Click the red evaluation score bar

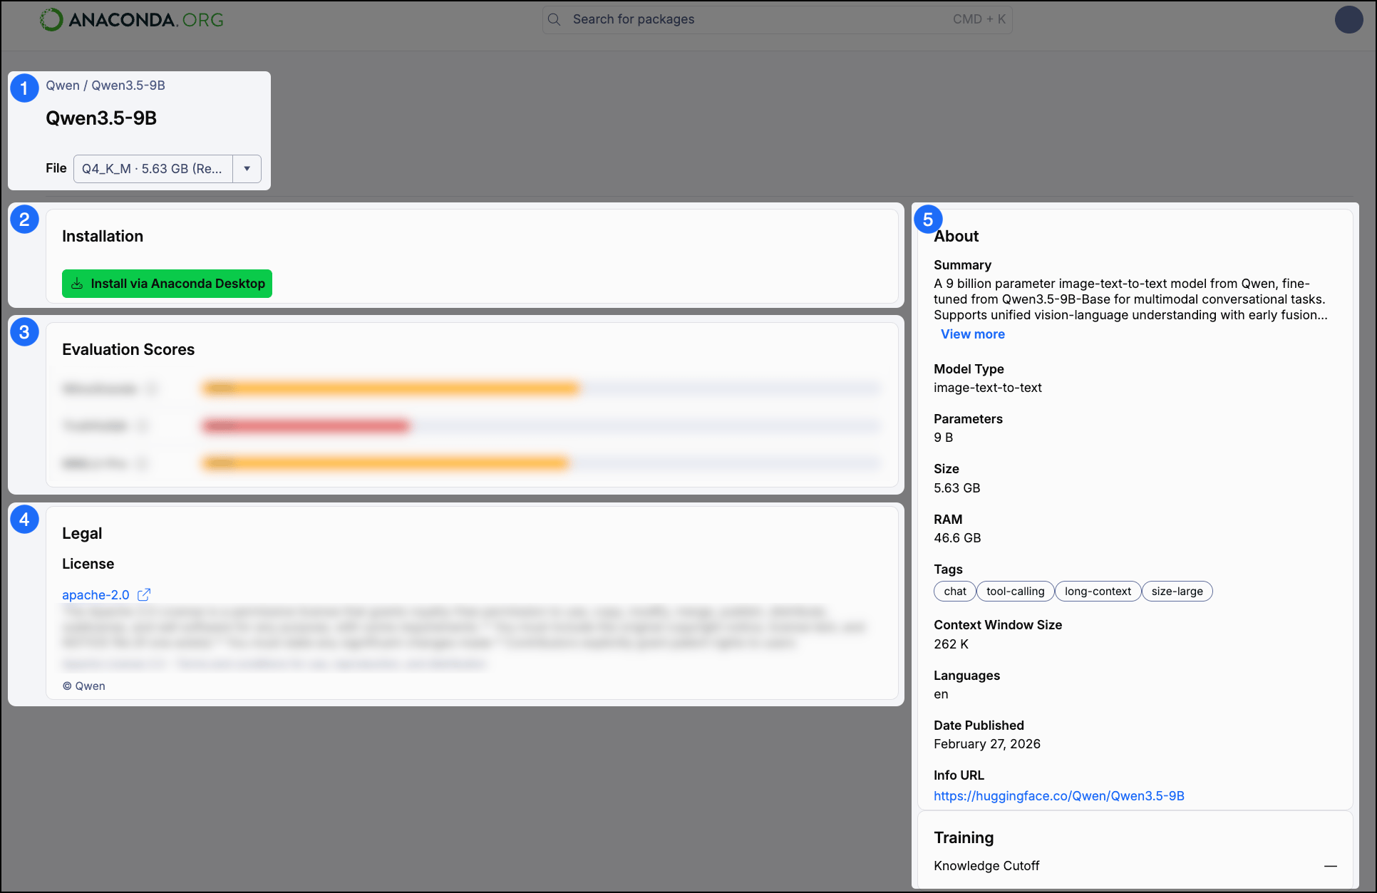(306, 426)
